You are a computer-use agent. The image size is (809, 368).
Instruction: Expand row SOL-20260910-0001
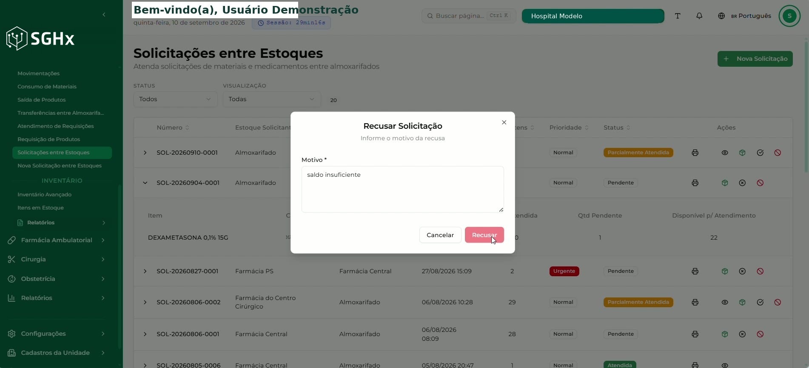point(145,153)
